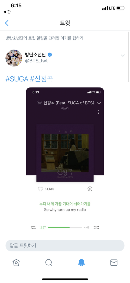Screen dimensions: 130x283
Task: Tap the mute notifications banner text
Action: pos(44,38)
